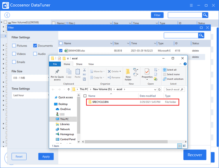Click the Excel file icon of $I6WHOB9.xlsx
This screenshot has width=219, height=168.
tap(66, 51)
